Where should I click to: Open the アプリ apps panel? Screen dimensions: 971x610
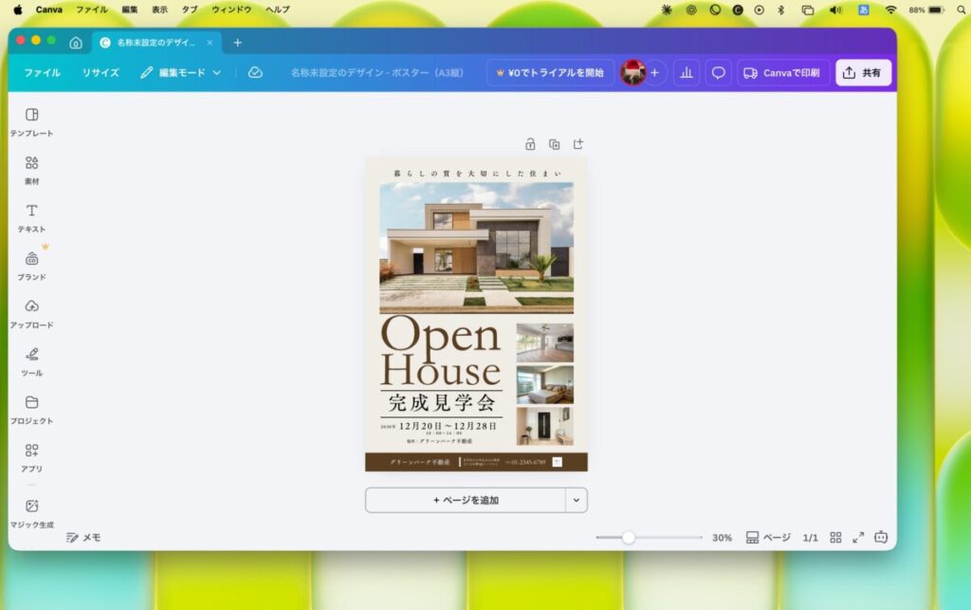pyautogui.click(x=31, y=456)
